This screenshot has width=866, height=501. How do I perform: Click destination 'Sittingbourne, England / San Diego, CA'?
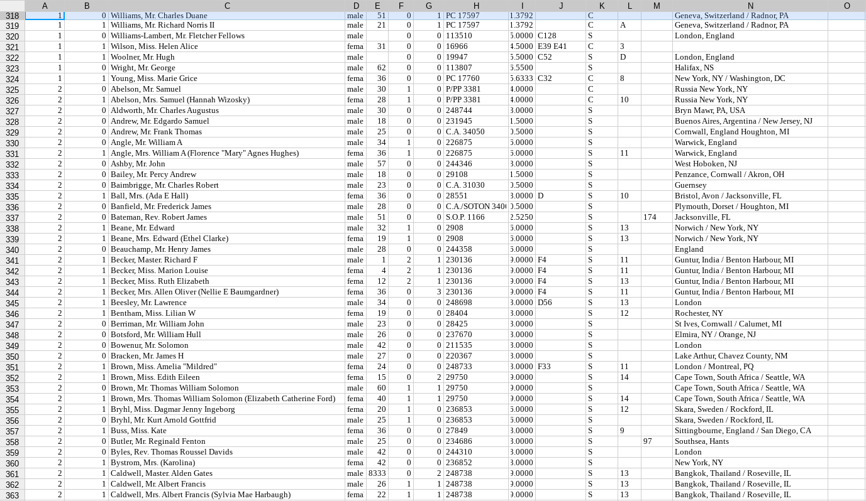pos(750,431)
